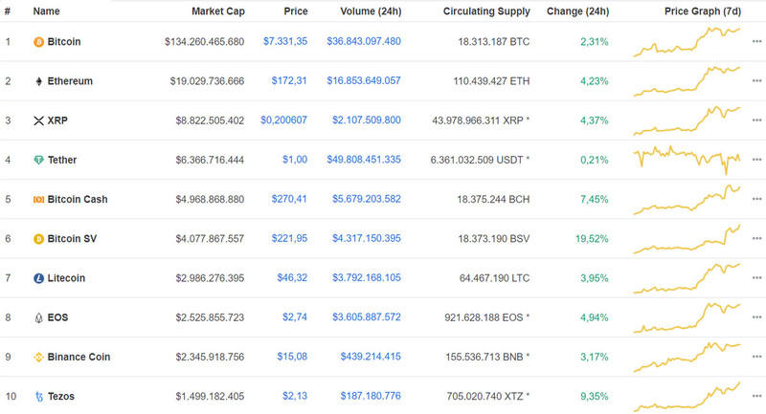
Task: Click the Ethereum logo icon
Action: click(38, 81)
